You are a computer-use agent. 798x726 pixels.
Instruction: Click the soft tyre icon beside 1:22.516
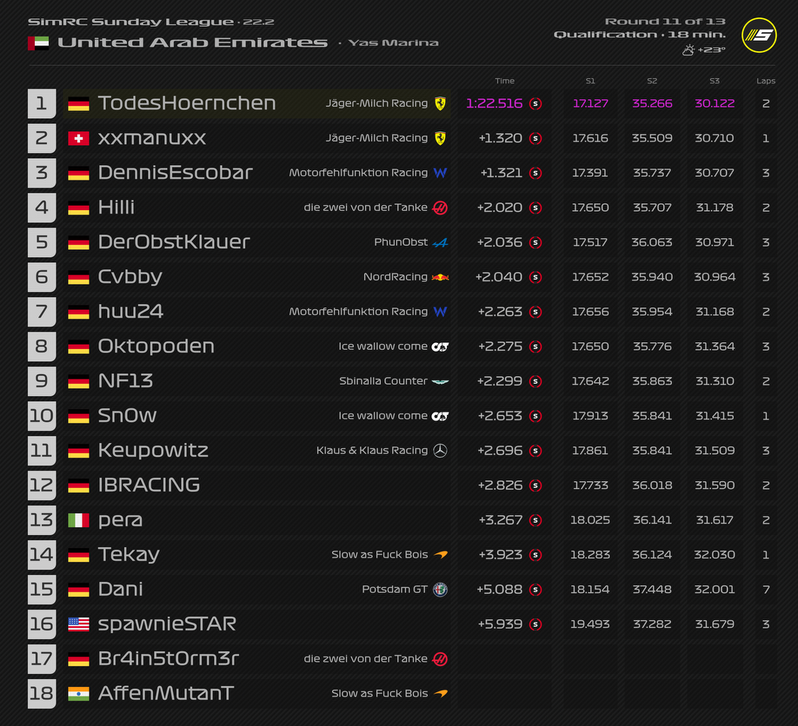(x=535, y=103)
